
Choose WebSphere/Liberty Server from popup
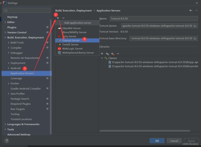click(x=77, y=53)
